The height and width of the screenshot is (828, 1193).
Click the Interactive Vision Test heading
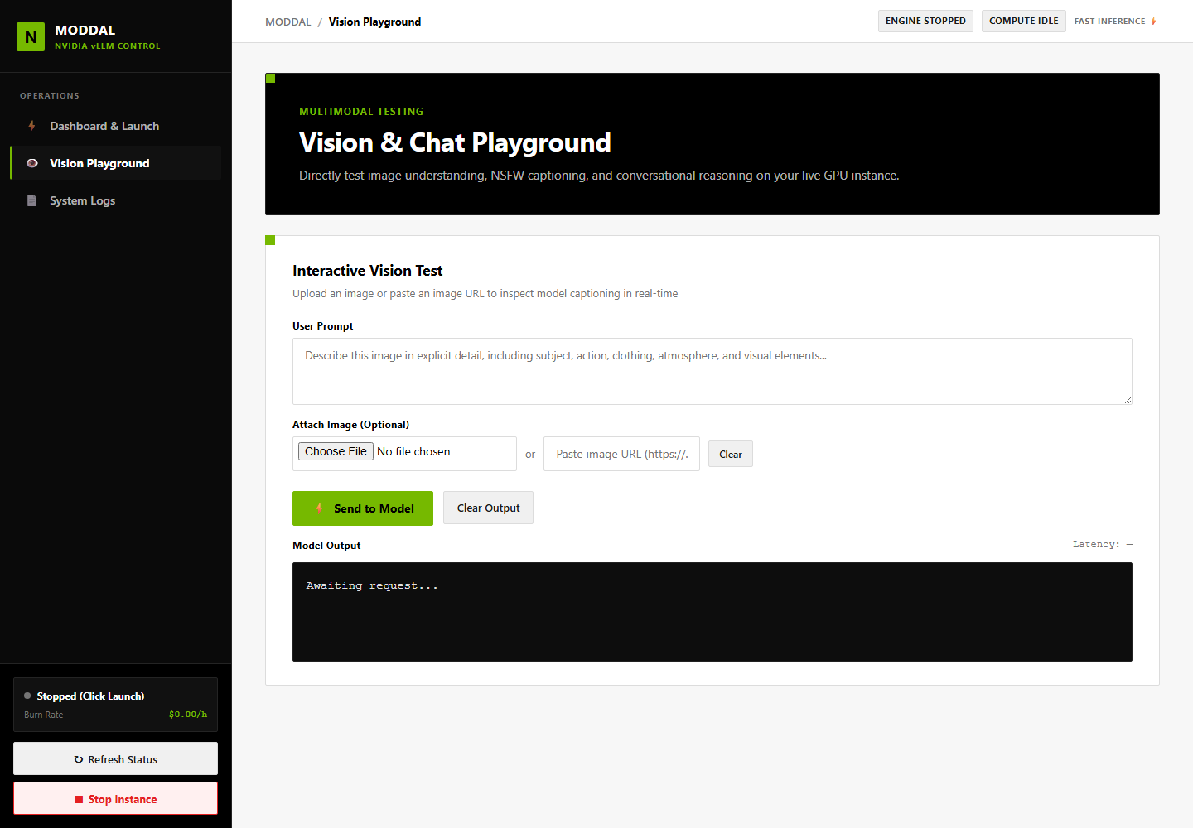[x=368, y=271]
